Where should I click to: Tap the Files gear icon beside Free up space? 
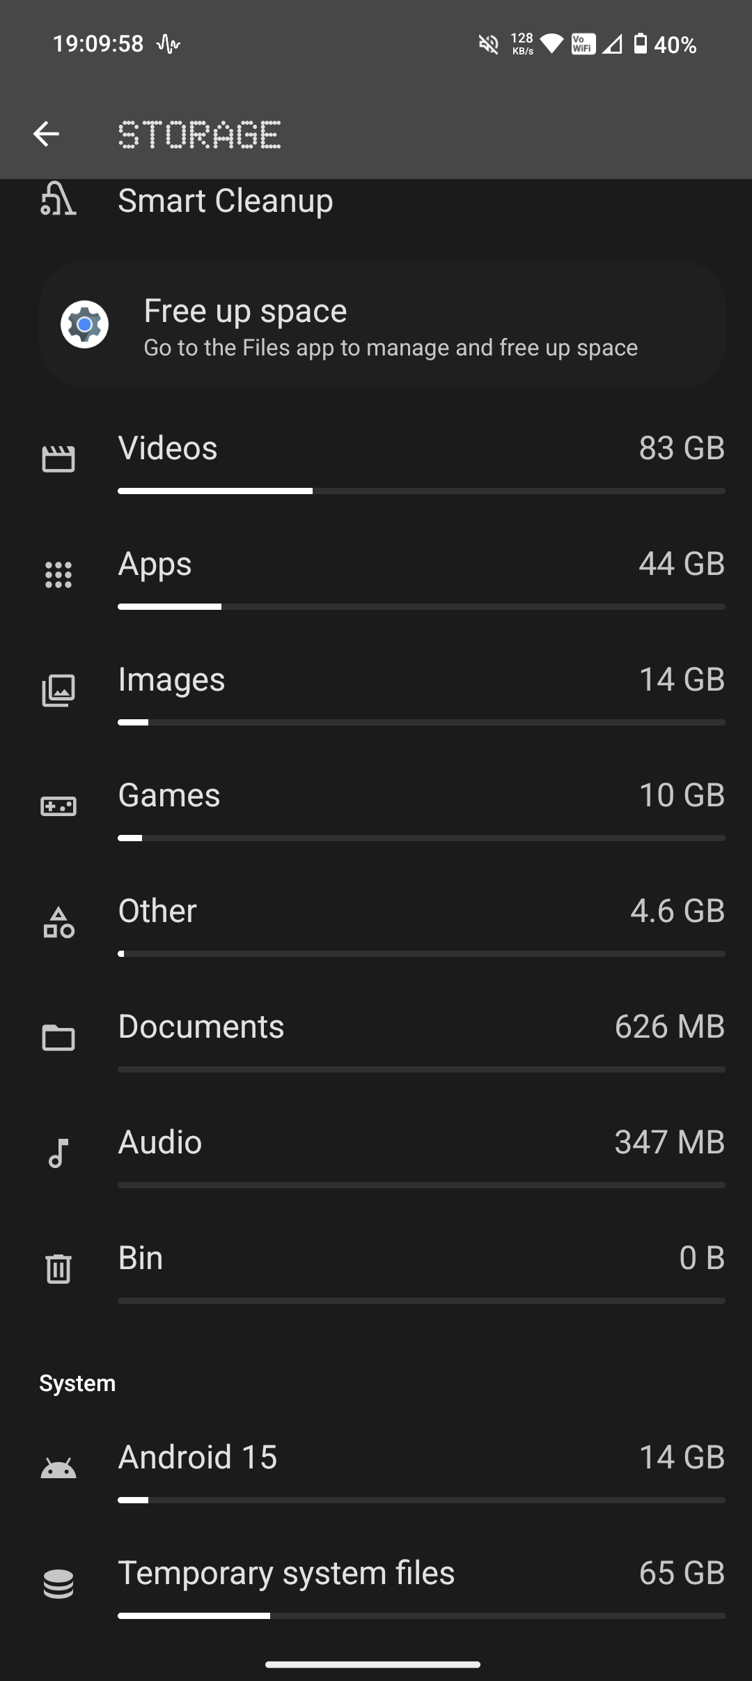[x=84, y=324]
